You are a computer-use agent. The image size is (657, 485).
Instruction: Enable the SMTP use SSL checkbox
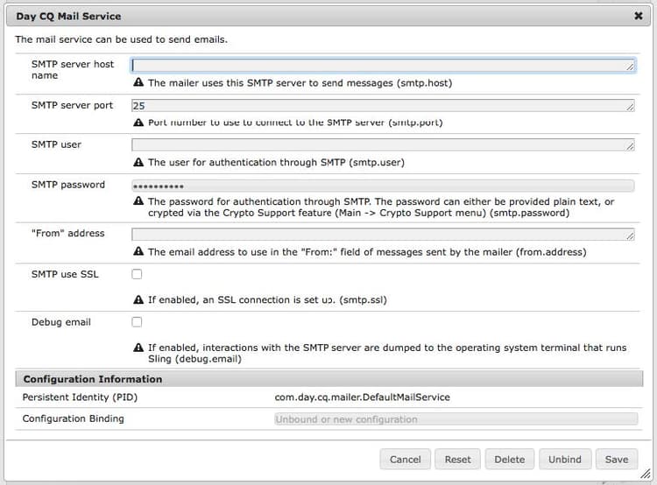click(137, 274)
